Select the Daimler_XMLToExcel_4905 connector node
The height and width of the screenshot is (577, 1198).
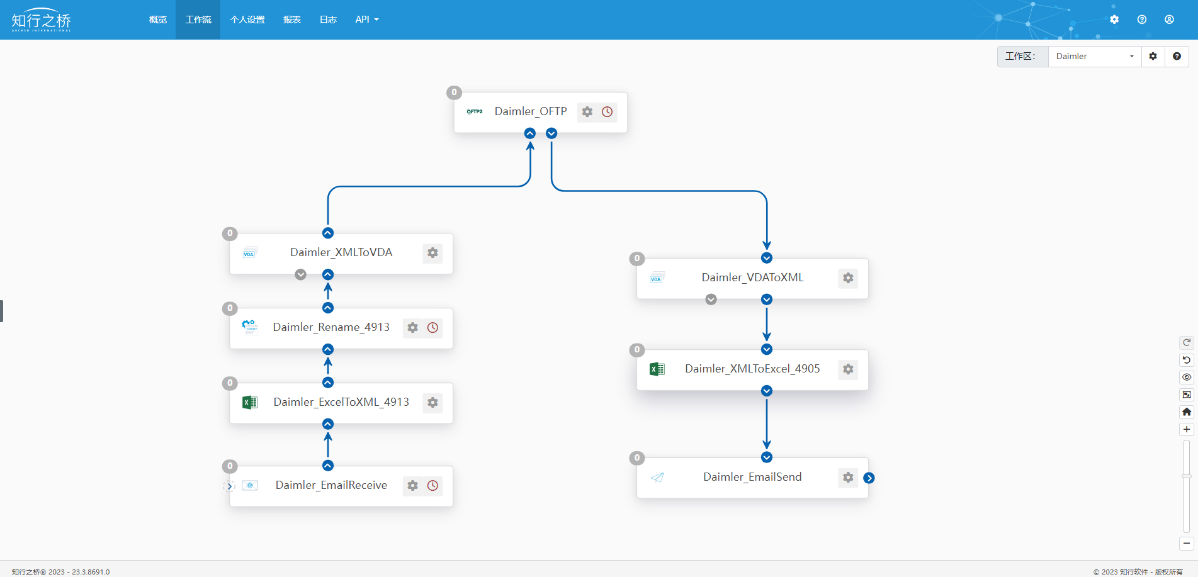[x=752, y=369]
